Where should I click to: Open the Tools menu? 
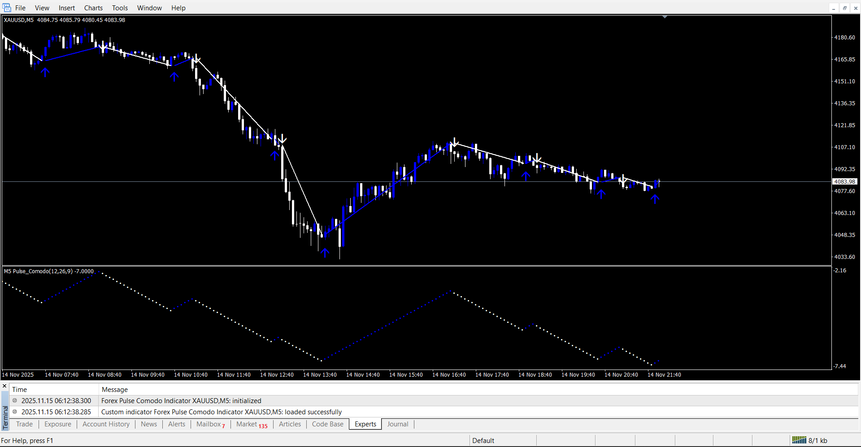click(x=120, y=8)
